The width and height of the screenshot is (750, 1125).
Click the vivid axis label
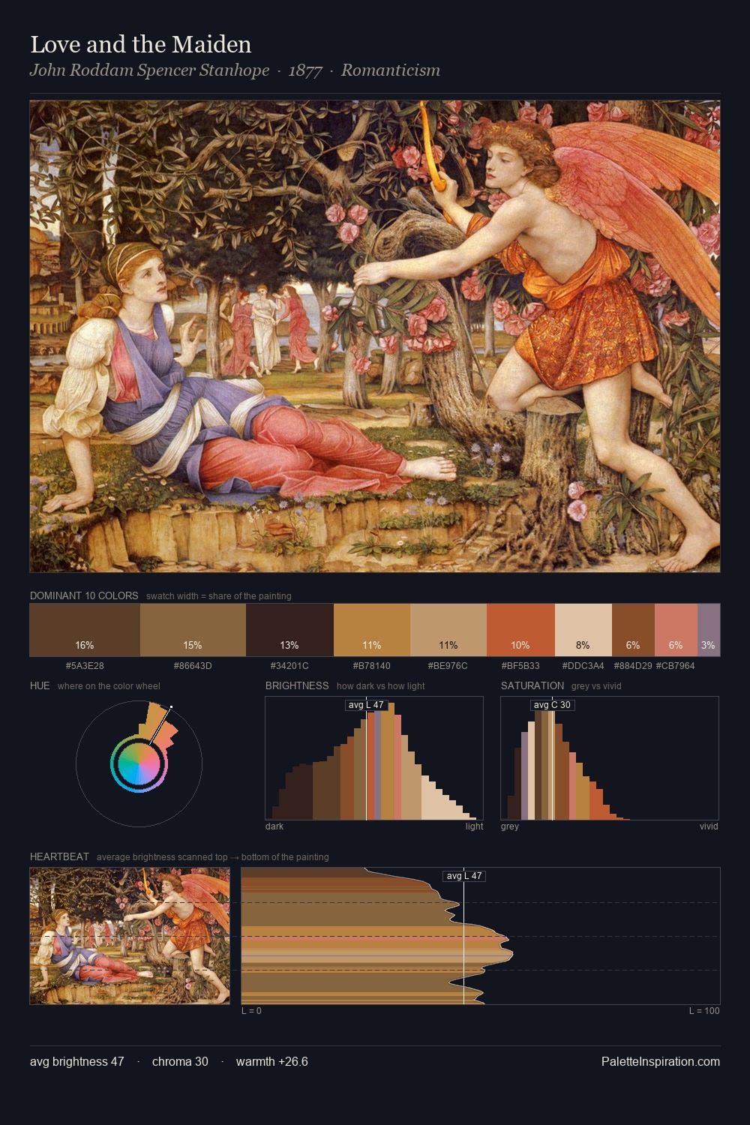(709, 826)
